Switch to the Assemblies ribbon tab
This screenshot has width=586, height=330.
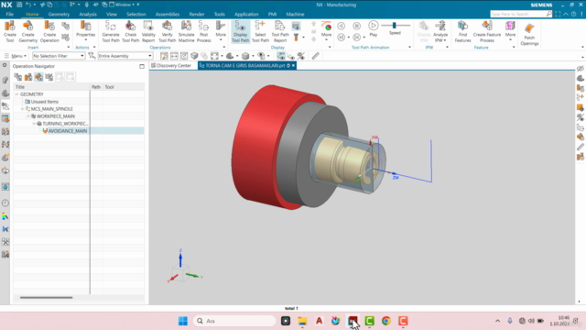point(168,15)
